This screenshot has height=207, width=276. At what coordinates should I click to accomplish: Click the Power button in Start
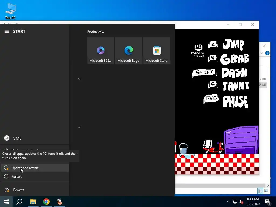point(34,190)
